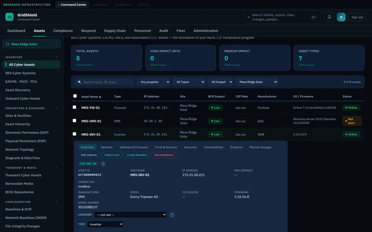Switch to the Vulnerabilities tab

(213, 147)
